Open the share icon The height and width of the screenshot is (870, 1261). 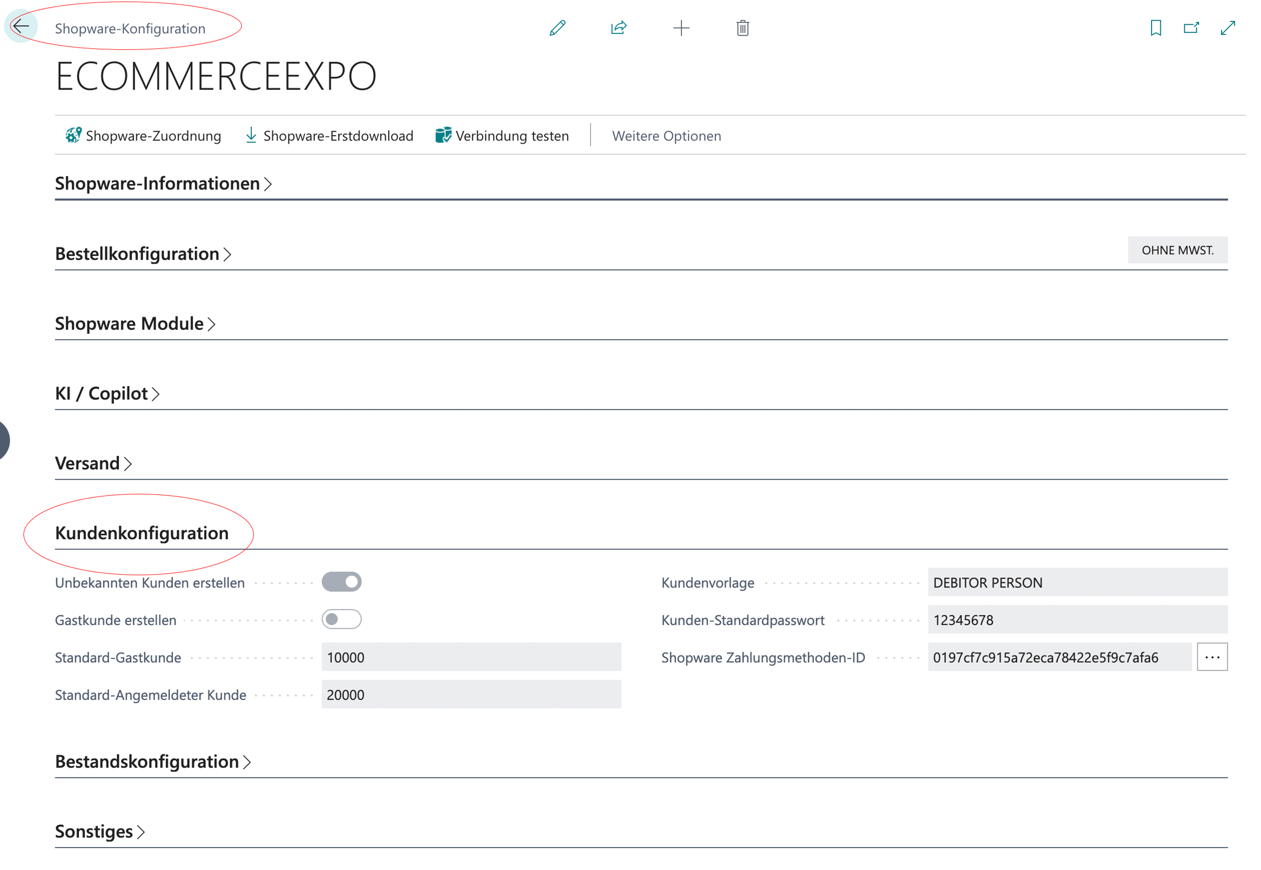(618, 28)
